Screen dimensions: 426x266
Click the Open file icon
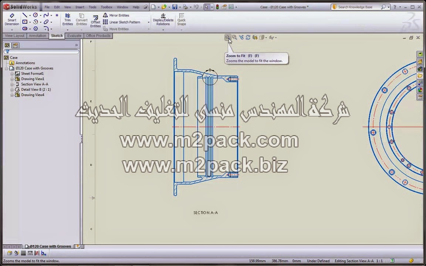coord(164,7)
